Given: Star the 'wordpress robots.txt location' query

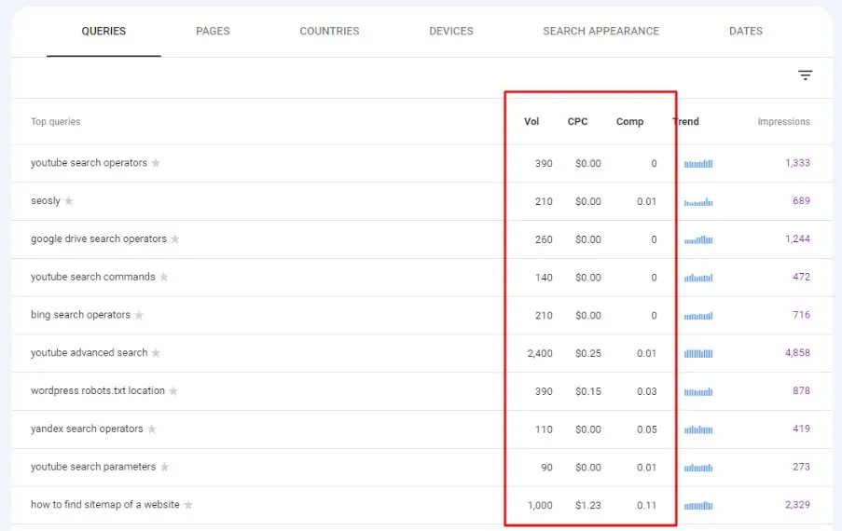Looking at the screenshot, I should [x=173, y=391].
